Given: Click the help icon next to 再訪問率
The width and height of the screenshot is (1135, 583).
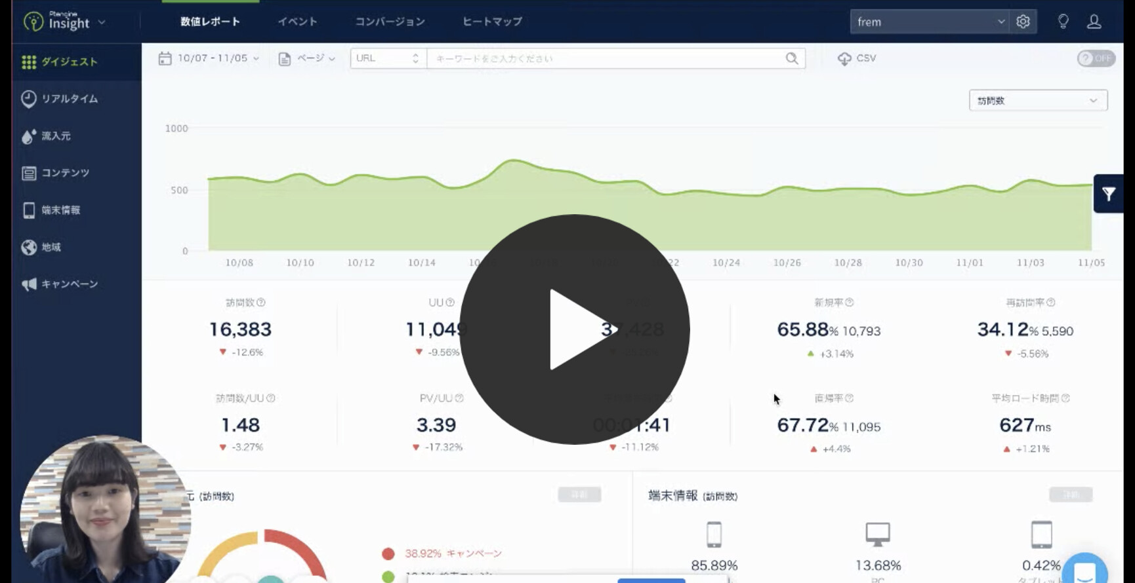Looking at the screenshot, I should pos(1051,303).
